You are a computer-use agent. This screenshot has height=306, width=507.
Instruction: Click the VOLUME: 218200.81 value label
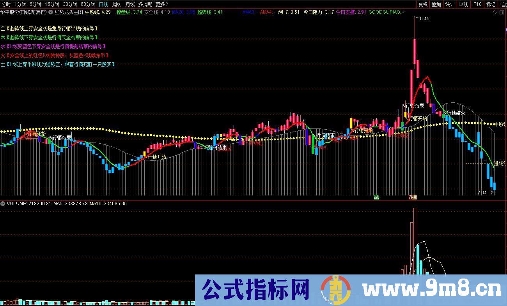click(29, 204)
